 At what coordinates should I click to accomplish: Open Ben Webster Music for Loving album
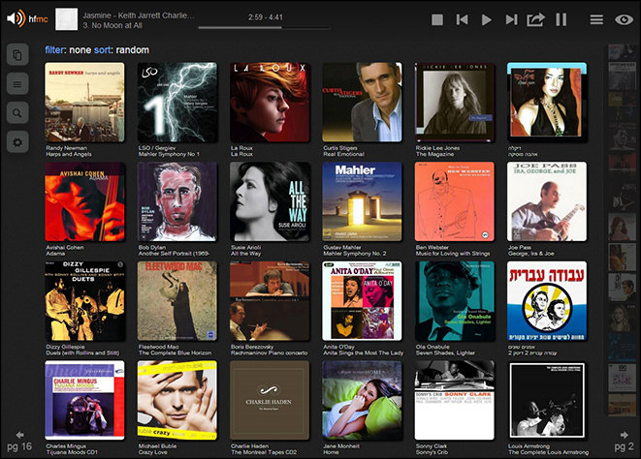click(454, 201)
